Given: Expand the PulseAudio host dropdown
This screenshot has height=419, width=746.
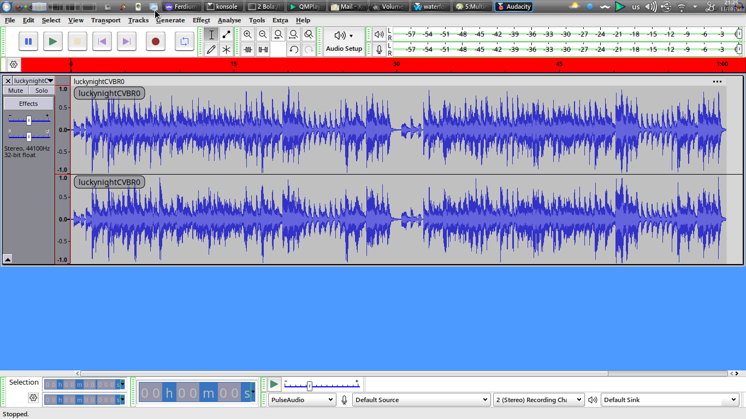Looking at the screenshot, I should [x=301, y=400].
